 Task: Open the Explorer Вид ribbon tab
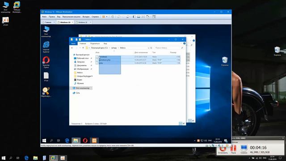(x=105, y=44)
